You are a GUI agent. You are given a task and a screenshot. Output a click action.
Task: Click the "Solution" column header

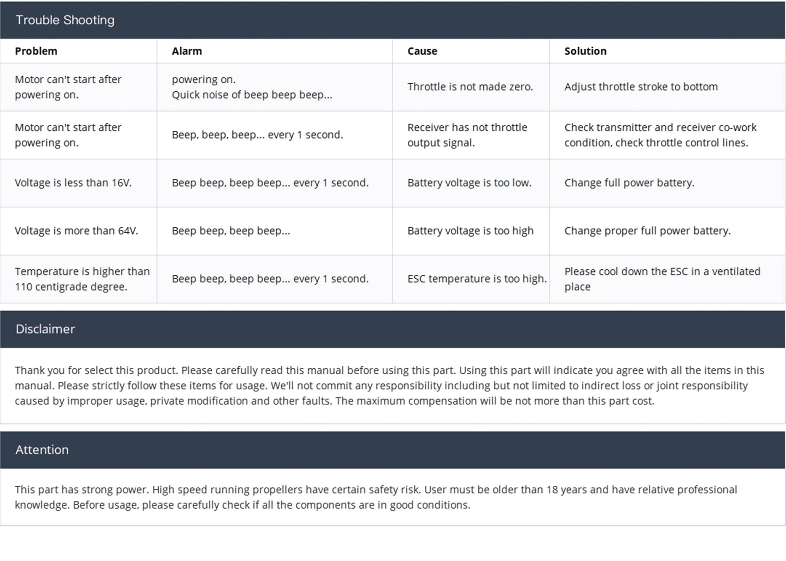[585, 51]
